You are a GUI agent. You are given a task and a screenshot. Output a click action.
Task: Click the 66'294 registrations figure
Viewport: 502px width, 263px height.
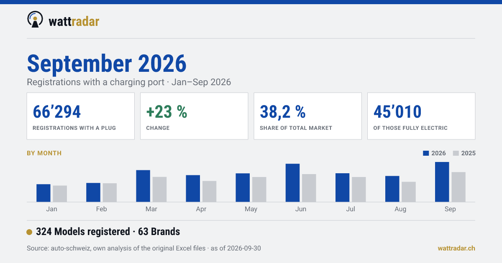click(57, 111)
